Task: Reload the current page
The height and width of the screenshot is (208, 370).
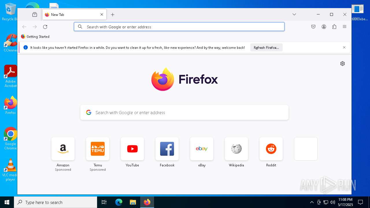Action: [45, 27]
